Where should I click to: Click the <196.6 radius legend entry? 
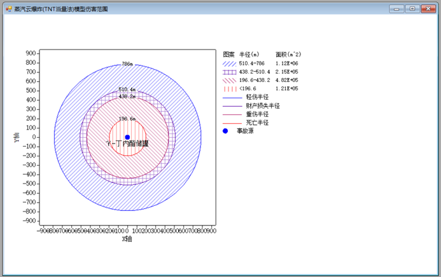pos(248,89)
